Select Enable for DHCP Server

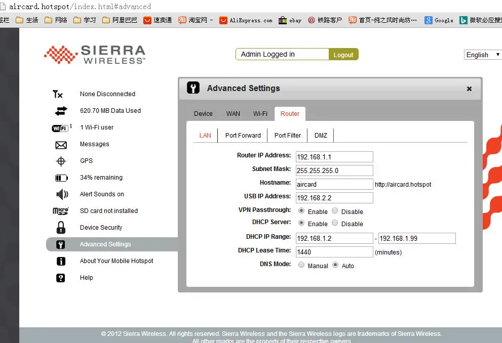click(x=301, y=223)
